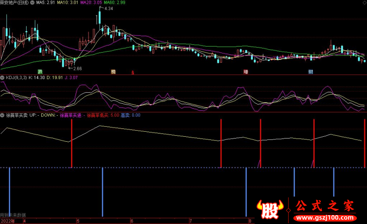Open www.gszj100.com link

pyautogui.click(x=325, y=218)
